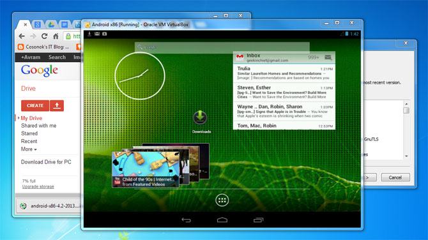Open Recent in Drive sidebar
The width and height of the screenshot is (428, 240).
(x=29, y=141)
